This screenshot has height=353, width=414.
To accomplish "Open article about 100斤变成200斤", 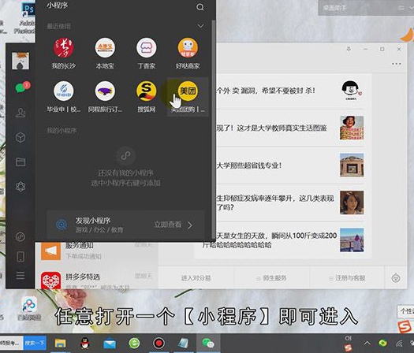I will 270,240.
